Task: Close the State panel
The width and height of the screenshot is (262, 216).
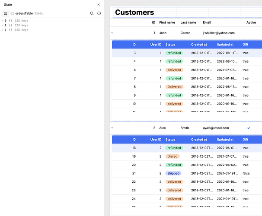Action: [x=99, y=5]
